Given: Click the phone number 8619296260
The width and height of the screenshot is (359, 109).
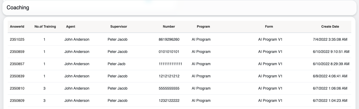Looking at the screenshot, I should (169, 40).
